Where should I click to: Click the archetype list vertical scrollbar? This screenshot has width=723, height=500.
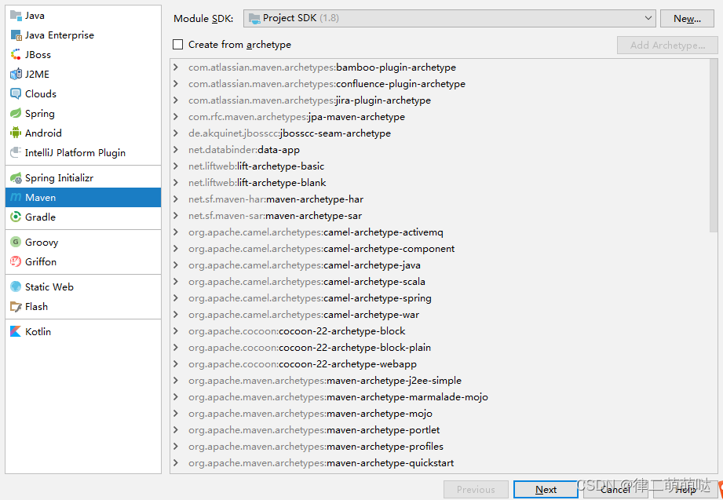[x=714, y=145]
